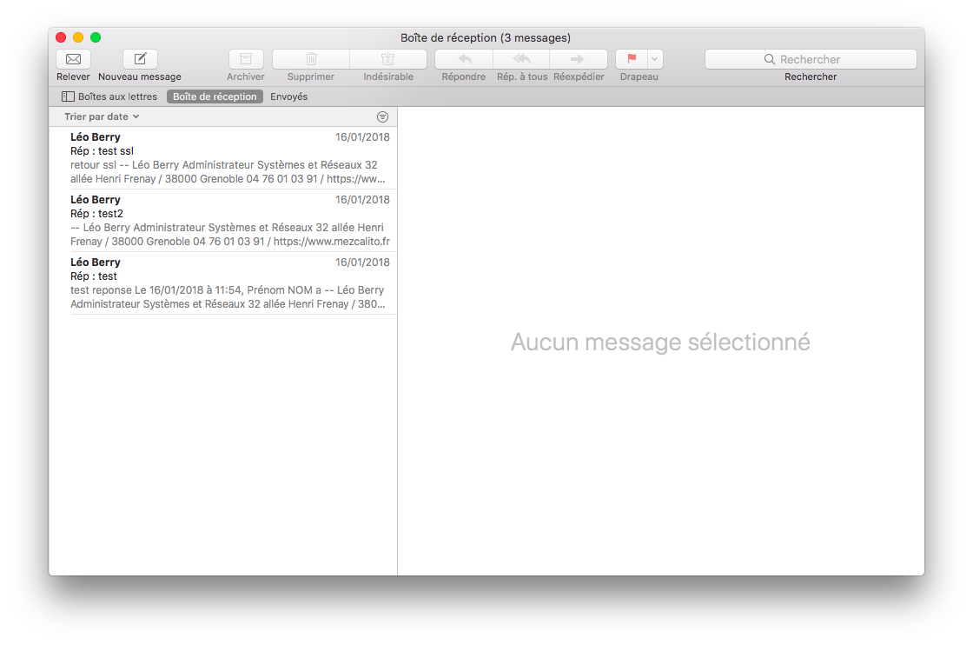Toggle the message filter in the list header
This screenshot has width=973, height=645.
[382, 116]
